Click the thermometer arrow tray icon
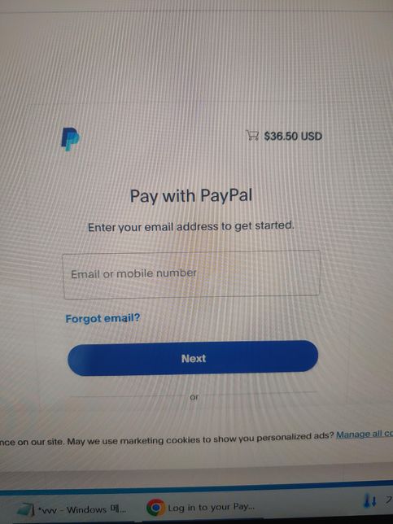 [370, 501]
